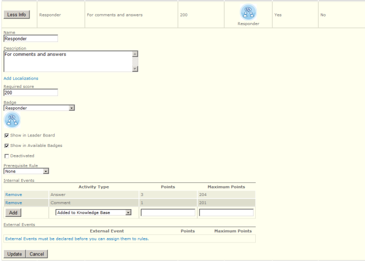
Task: Click the Update button
Action: coord(15,254)
